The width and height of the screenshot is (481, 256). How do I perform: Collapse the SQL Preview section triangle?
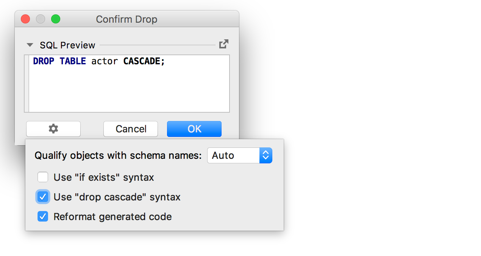(x=30, y=45)
